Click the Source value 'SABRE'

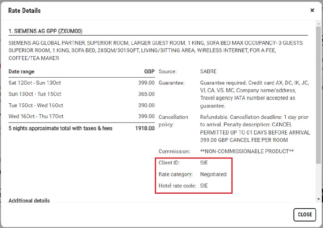tap(208, 72)
